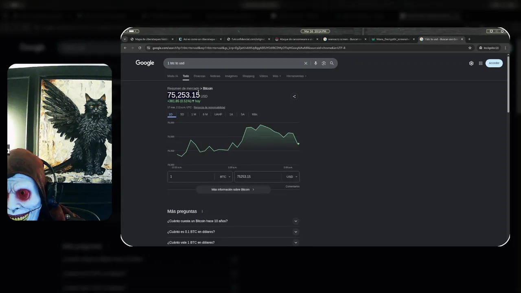
Task: Click the Acceder sign-in button
Action: click(x=494, y=63)
